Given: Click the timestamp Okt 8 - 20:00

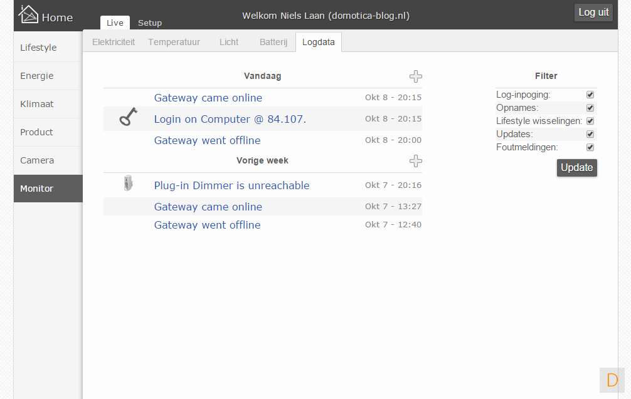Looking at the screenshot, I should click(393, 140).
